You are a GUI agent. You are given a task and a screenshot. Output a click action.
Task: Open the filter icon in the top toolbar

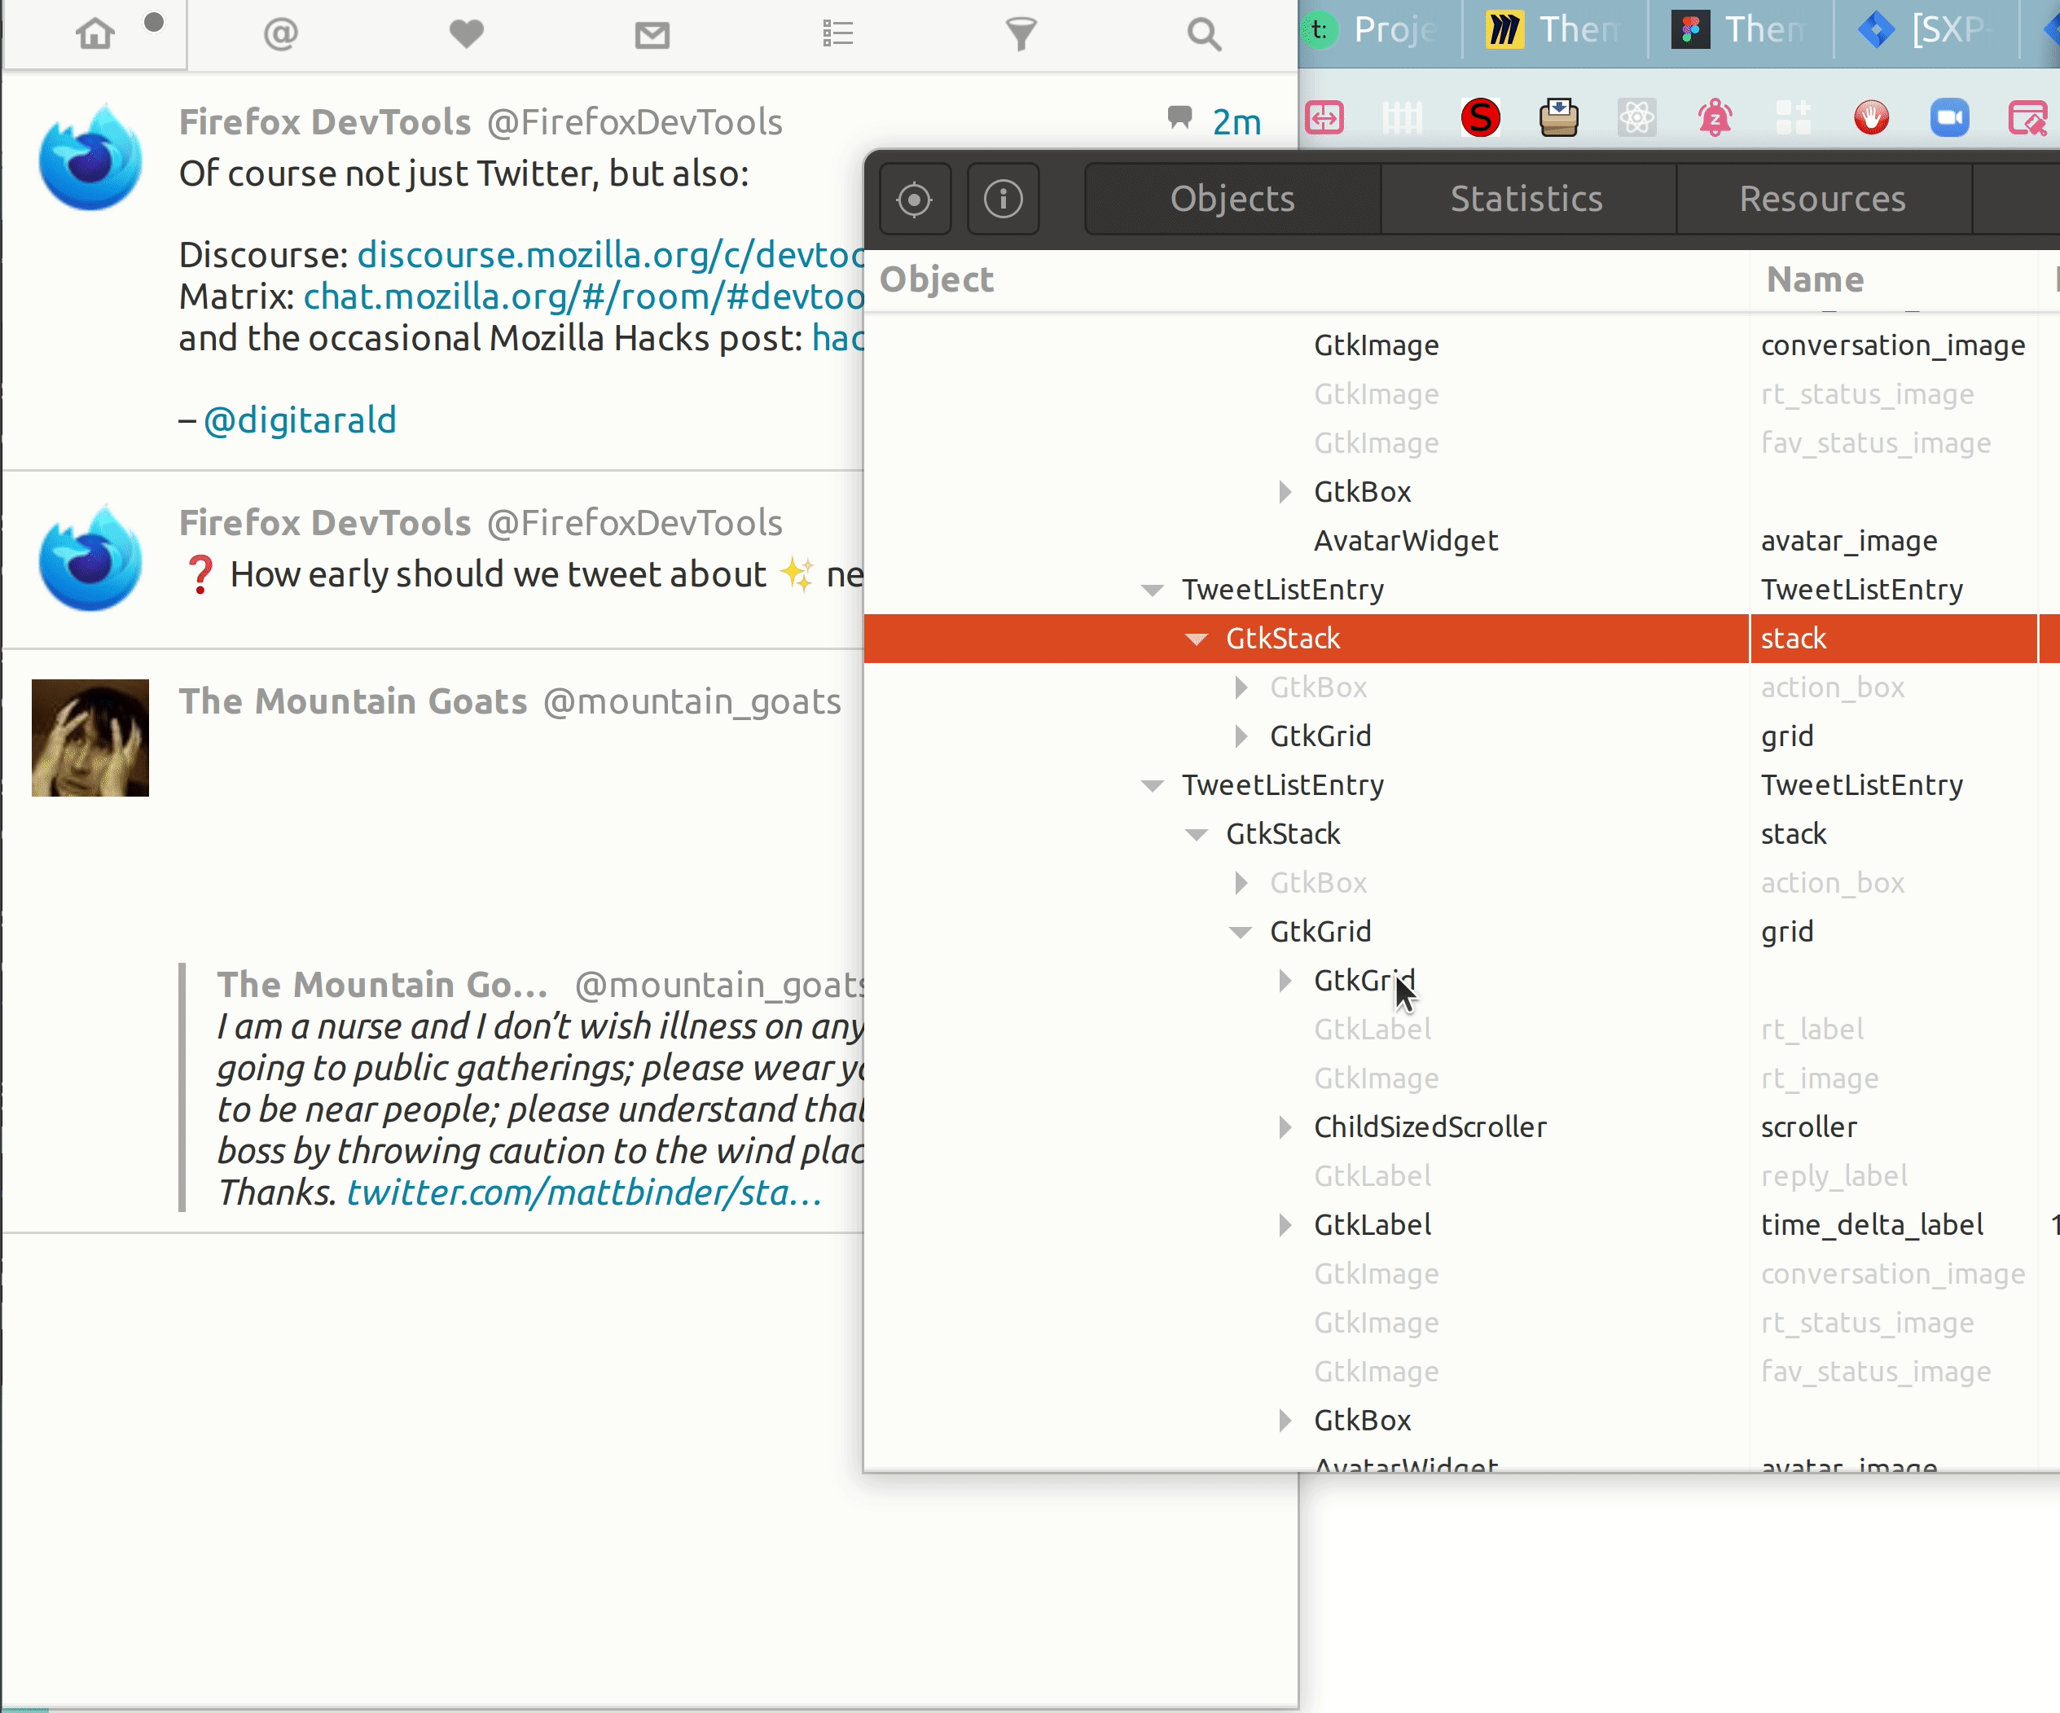point(1020,34)
